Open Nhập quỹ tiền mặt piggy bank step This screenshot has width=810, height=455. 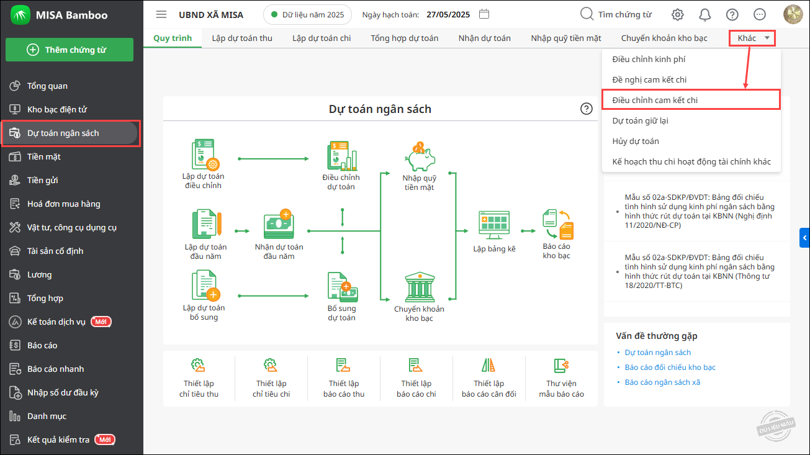click(x=419, y=166)
